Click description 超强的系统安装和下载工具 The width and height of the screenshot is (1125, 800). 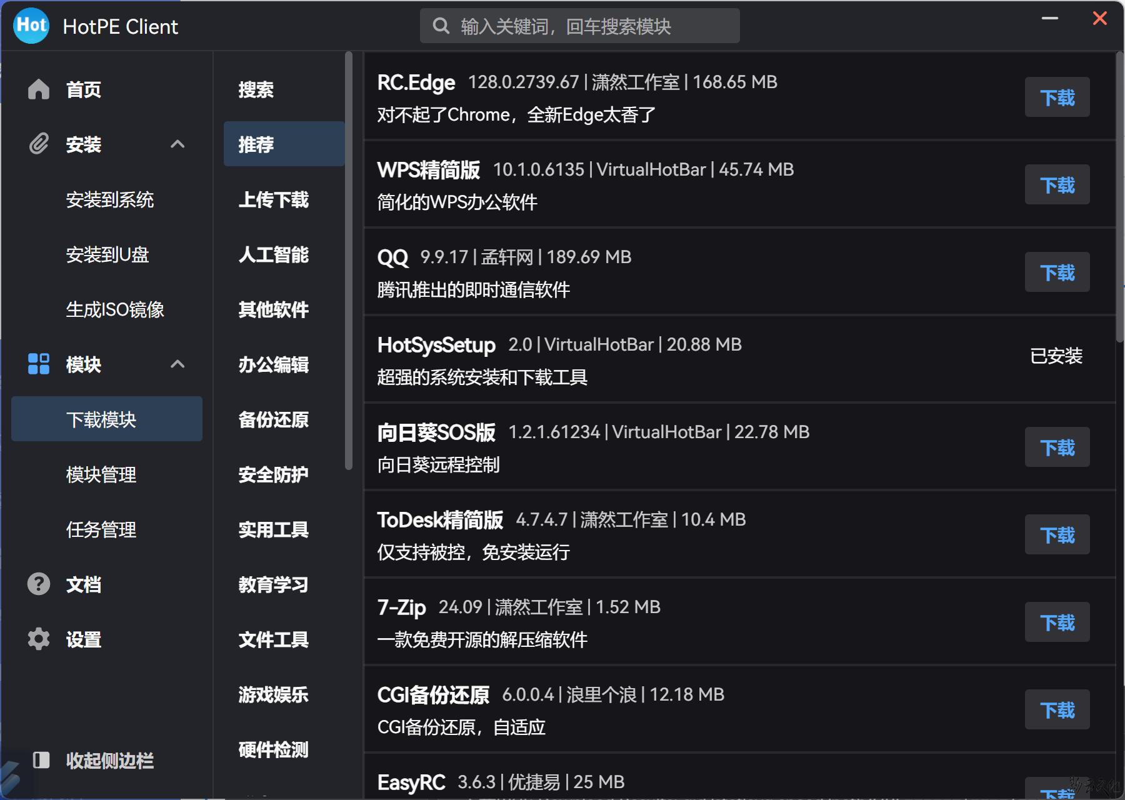pos(482,377)
